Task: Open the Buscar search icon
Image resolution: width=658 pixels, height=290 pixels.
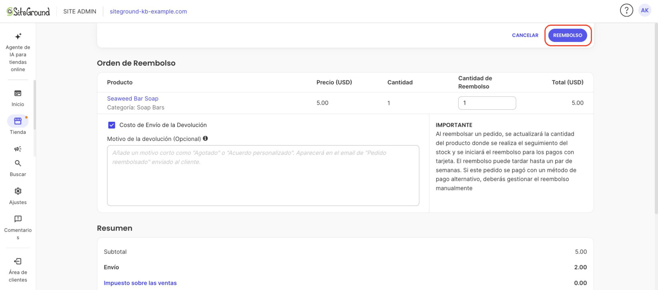Action: [x=18, y=163]
